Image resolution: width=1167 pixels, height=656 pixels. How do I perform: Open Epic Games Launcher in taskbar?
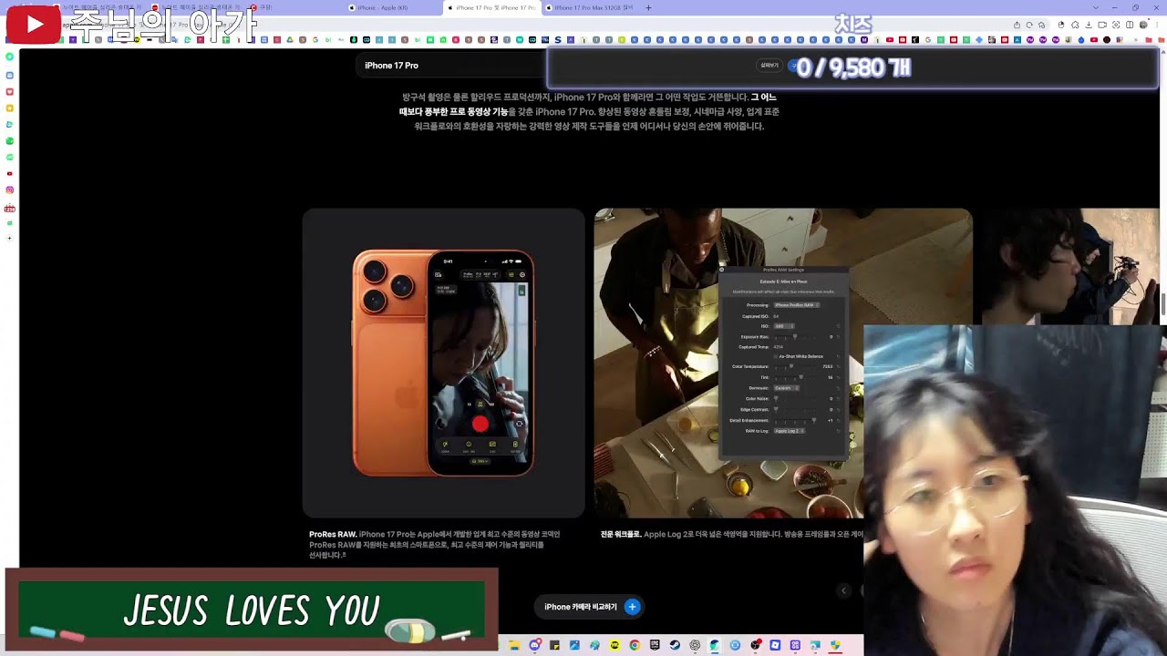tap(655, 645)
